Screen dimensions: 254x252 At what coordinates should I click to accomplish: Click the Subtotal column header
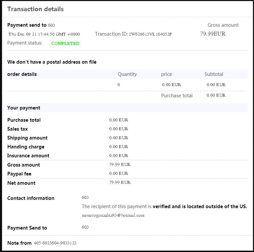coord(214,74)
